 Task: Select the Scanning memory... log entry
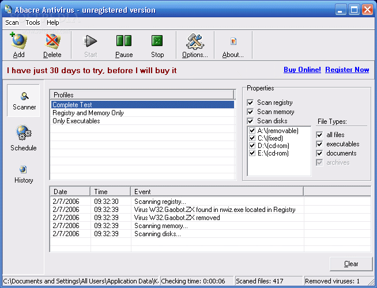click(x=210, y=226)
